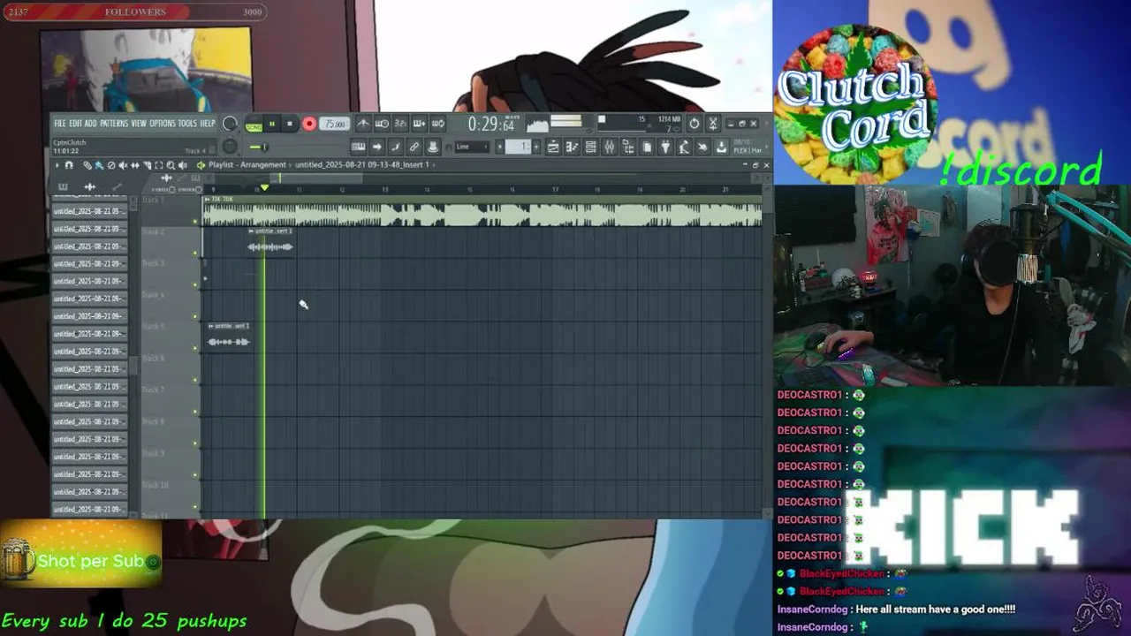Open the HELP menu

(208, 123)
